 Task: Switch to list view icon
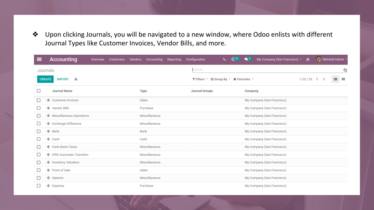(x=335, y=79)
